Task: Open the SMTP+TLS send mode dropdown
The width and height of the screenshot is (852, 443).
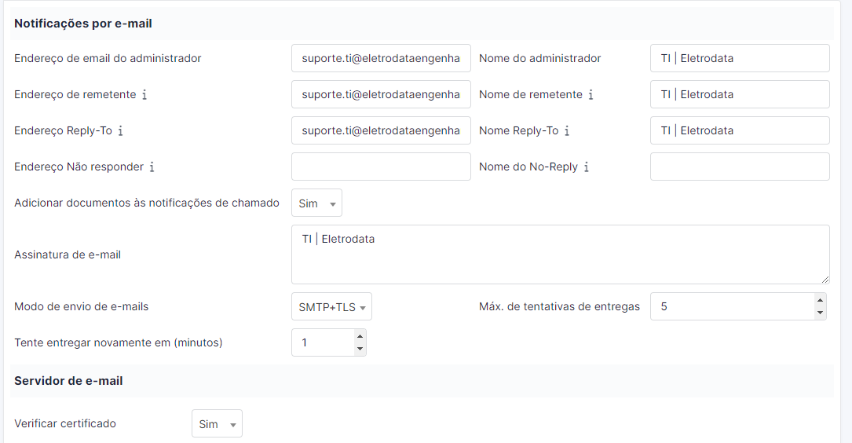Action: [331, 306]
